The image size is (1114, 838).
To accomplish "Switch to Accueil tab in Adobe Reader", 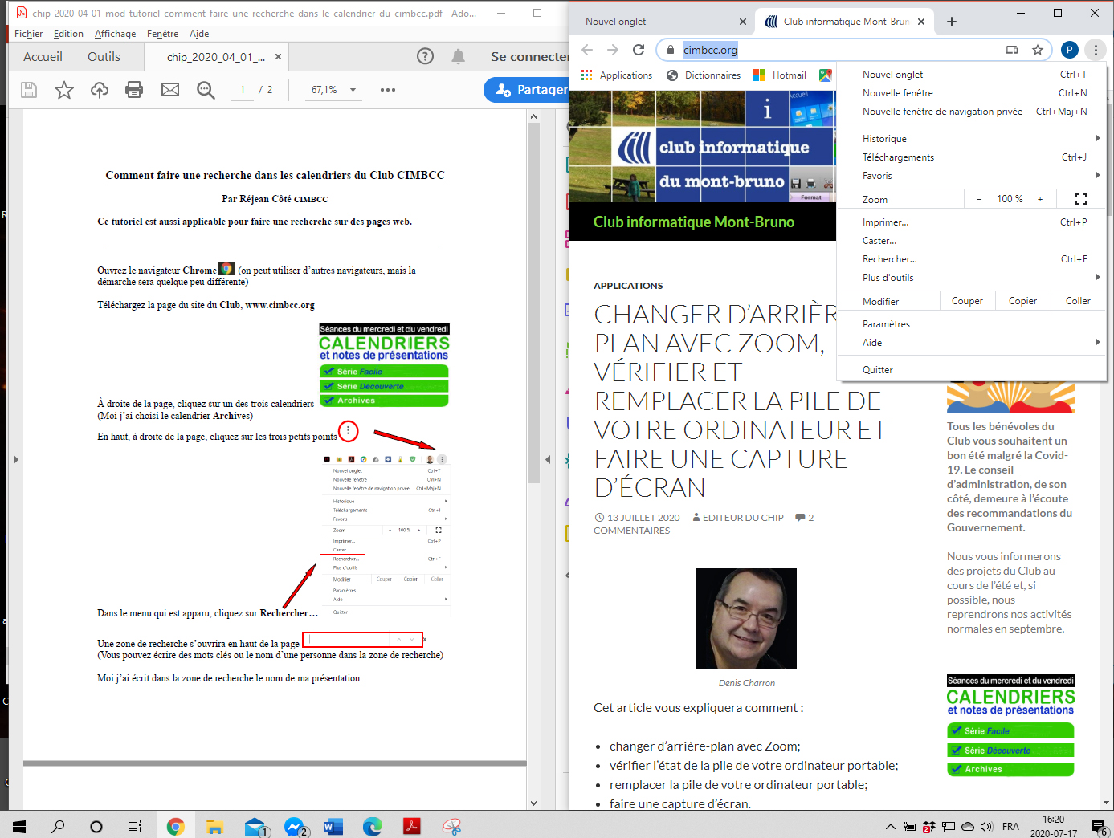I will 43,57.
